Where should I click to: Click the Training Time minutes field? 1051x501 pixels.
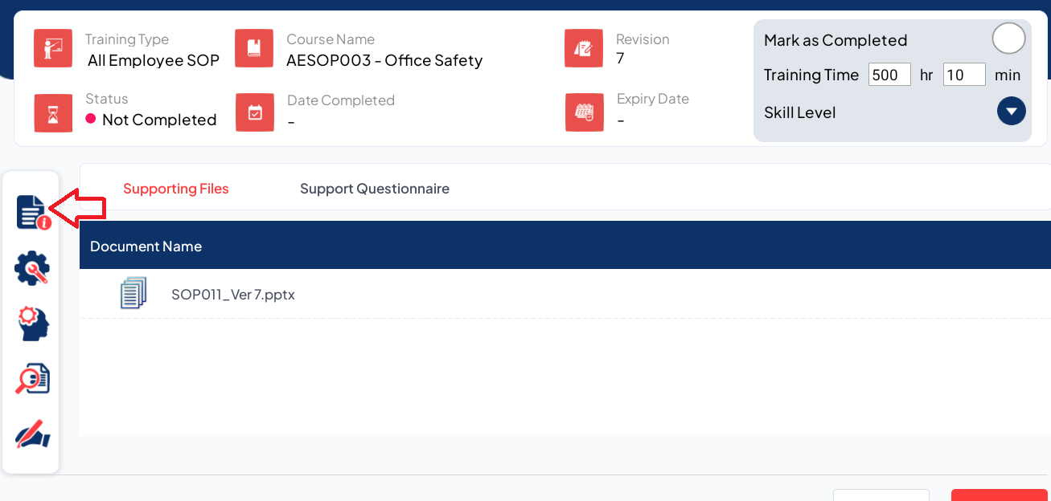(x=963, y=75)
